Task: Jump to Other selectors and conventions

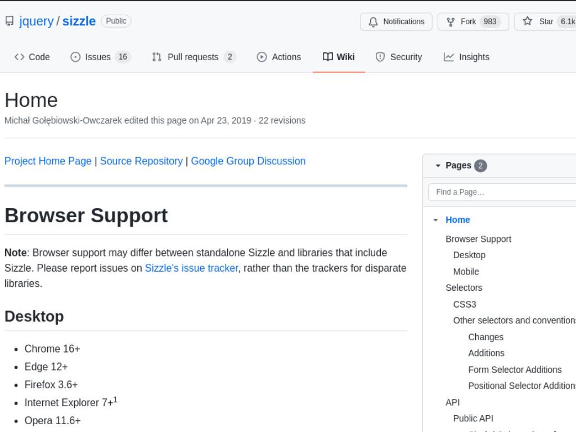Action: pos(514,320)
